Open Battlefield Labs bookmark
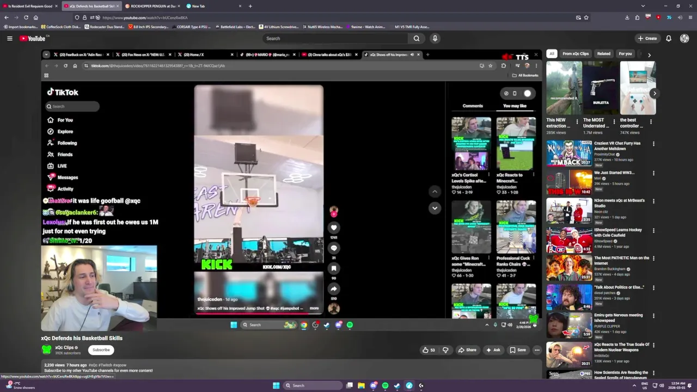This screenshot has height=392, width=697. tap(235, 27)
